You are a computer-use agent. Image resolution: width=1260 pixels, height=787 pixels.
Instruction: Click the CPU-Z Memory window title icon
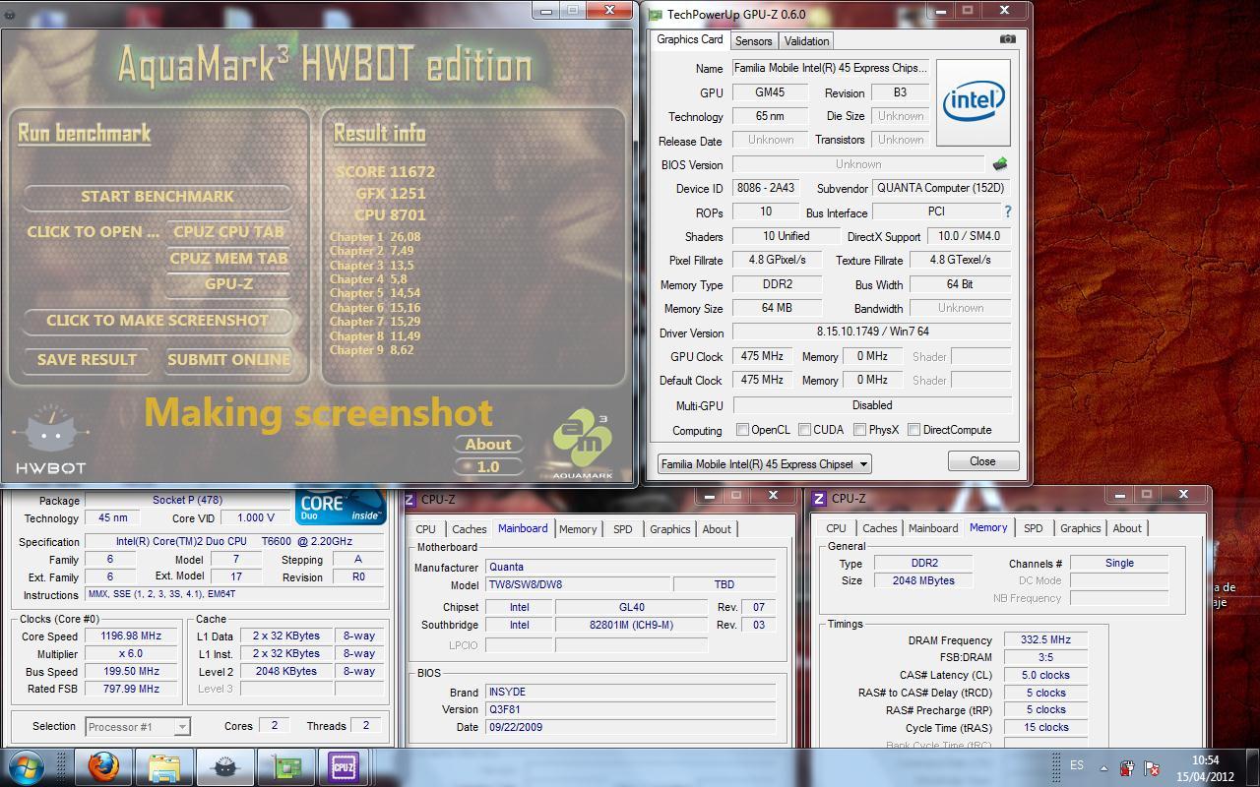click(x=819, y=499)
